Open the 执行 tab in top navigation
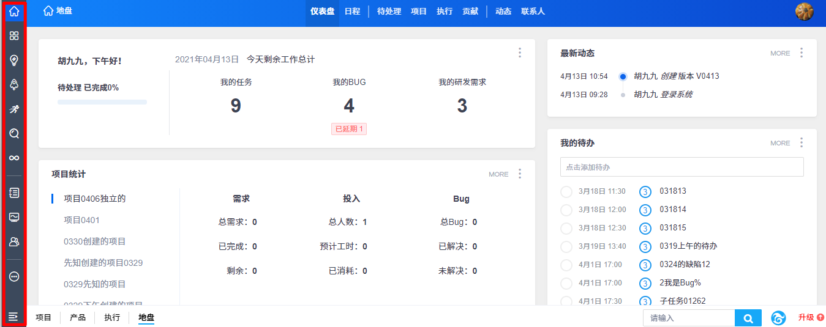Image resolution: width=826 pixels, height=327 pixels. (x=445, y=11)
